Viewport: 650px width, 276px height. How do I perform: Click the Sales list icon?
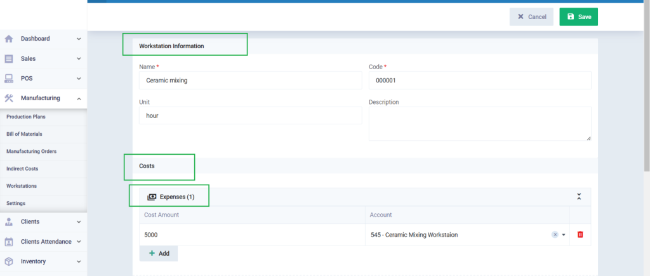(x=9, y=59)
